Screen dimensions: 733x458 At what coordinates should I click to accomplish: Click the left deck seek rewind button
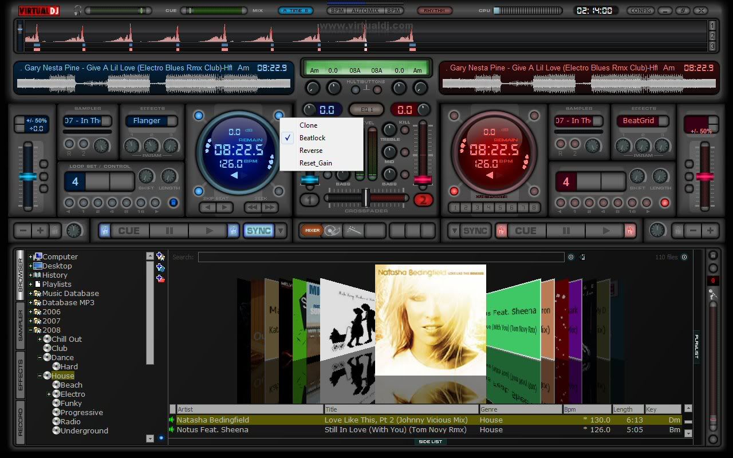click(x=253, y=207)
